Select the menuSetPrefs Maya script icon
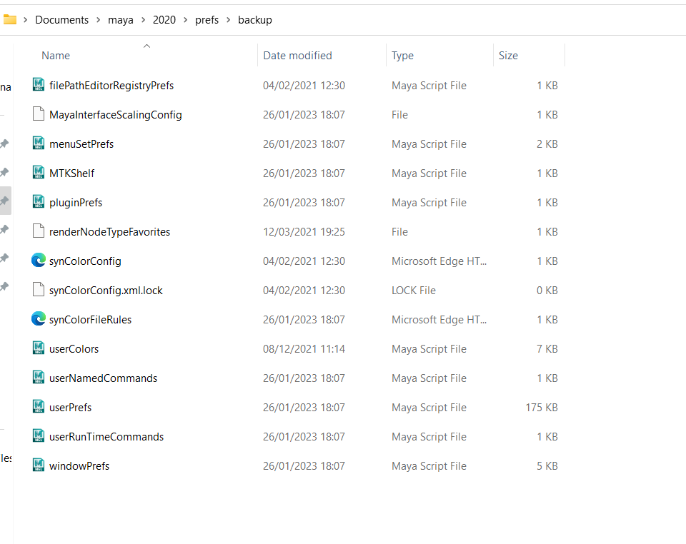Viewport: 686px width, 544px height. click(x=39, y=143)
